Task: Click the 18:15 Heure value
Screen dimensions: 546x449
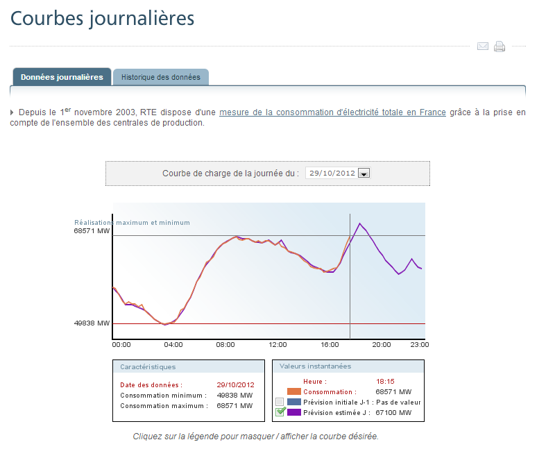Action: click(x=385, y=382)
